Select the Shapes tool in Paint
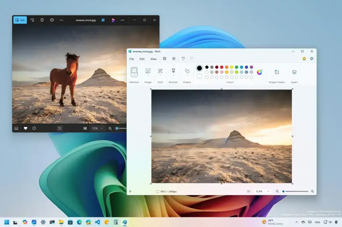342x227 pixels. pyautogui.click(x=187, y=73)
